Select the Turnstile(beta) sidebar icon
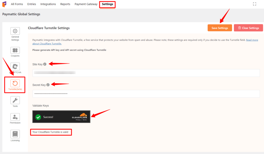 [15, 83]
